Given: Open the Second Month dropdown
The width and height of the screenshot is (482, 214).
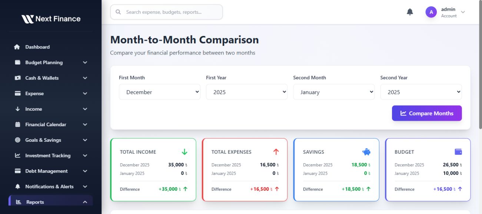Looking at the screenshot, I should 333,92.
